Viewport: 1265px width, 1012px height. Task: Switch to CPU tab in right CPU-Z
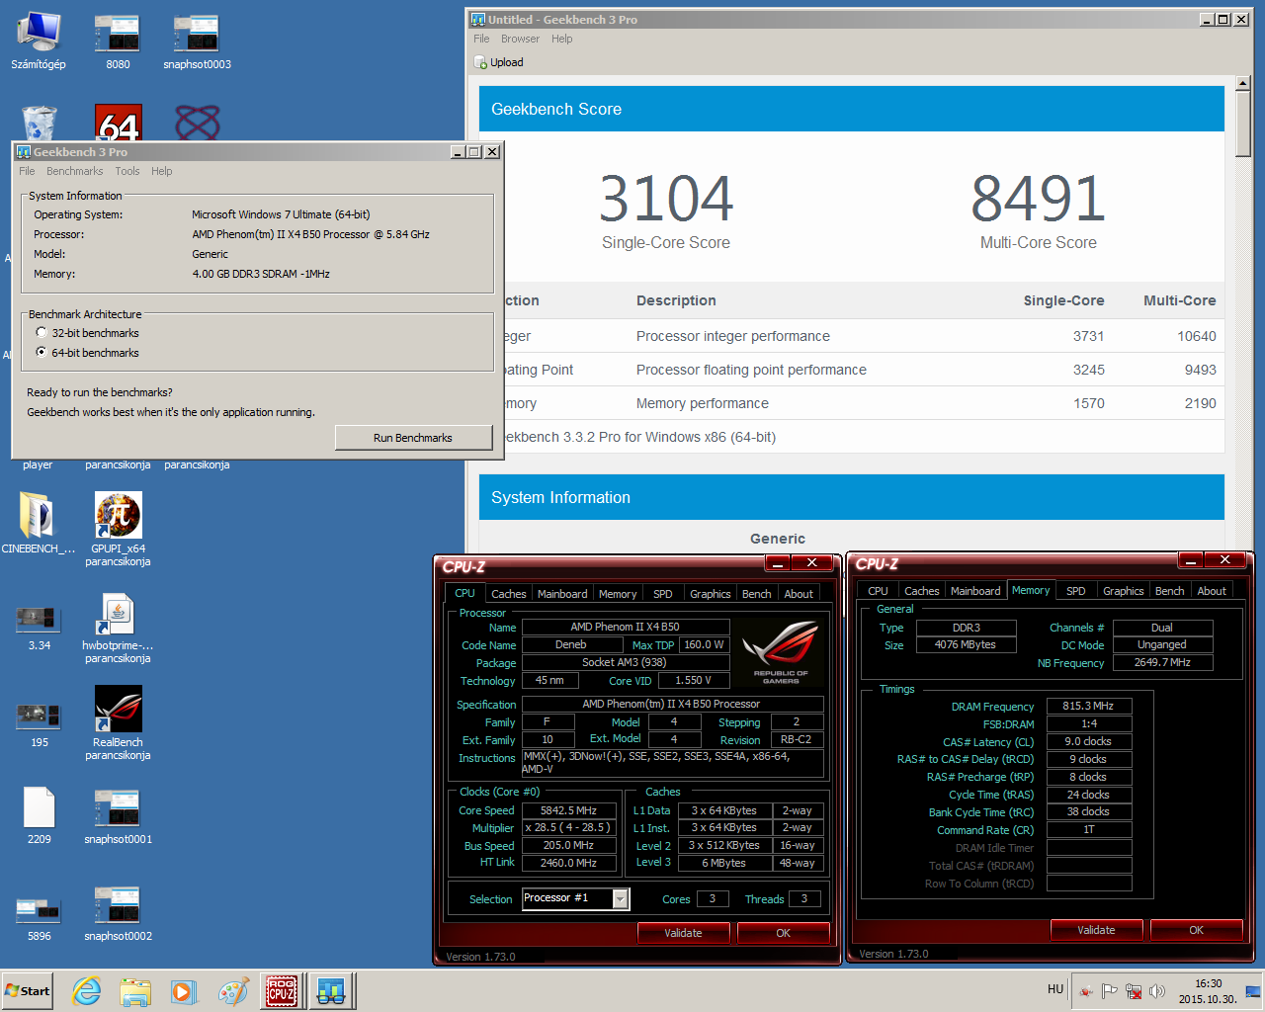(878, 591)
